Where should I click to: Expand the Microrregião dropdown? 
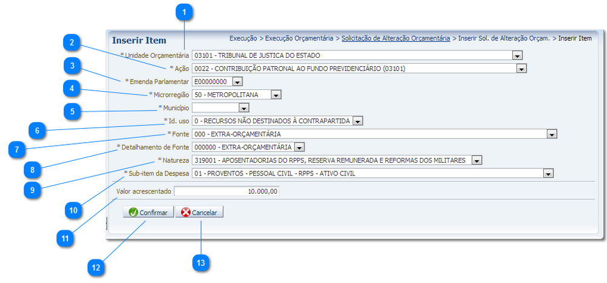tap(276, 95)
